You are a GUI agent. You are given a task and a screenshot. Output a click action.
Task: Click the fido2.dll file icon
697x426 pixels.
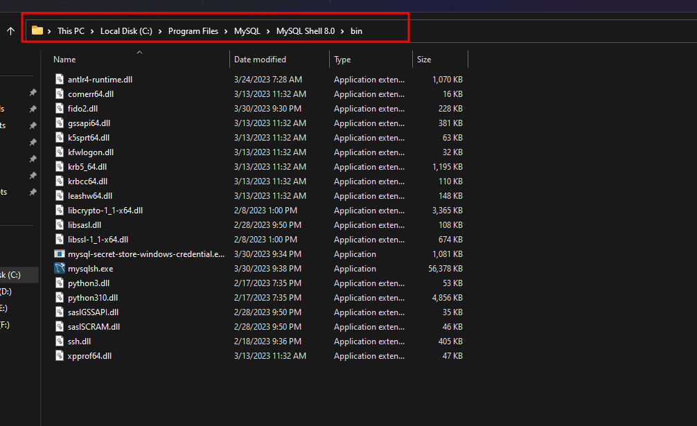(x=60, y=108)
